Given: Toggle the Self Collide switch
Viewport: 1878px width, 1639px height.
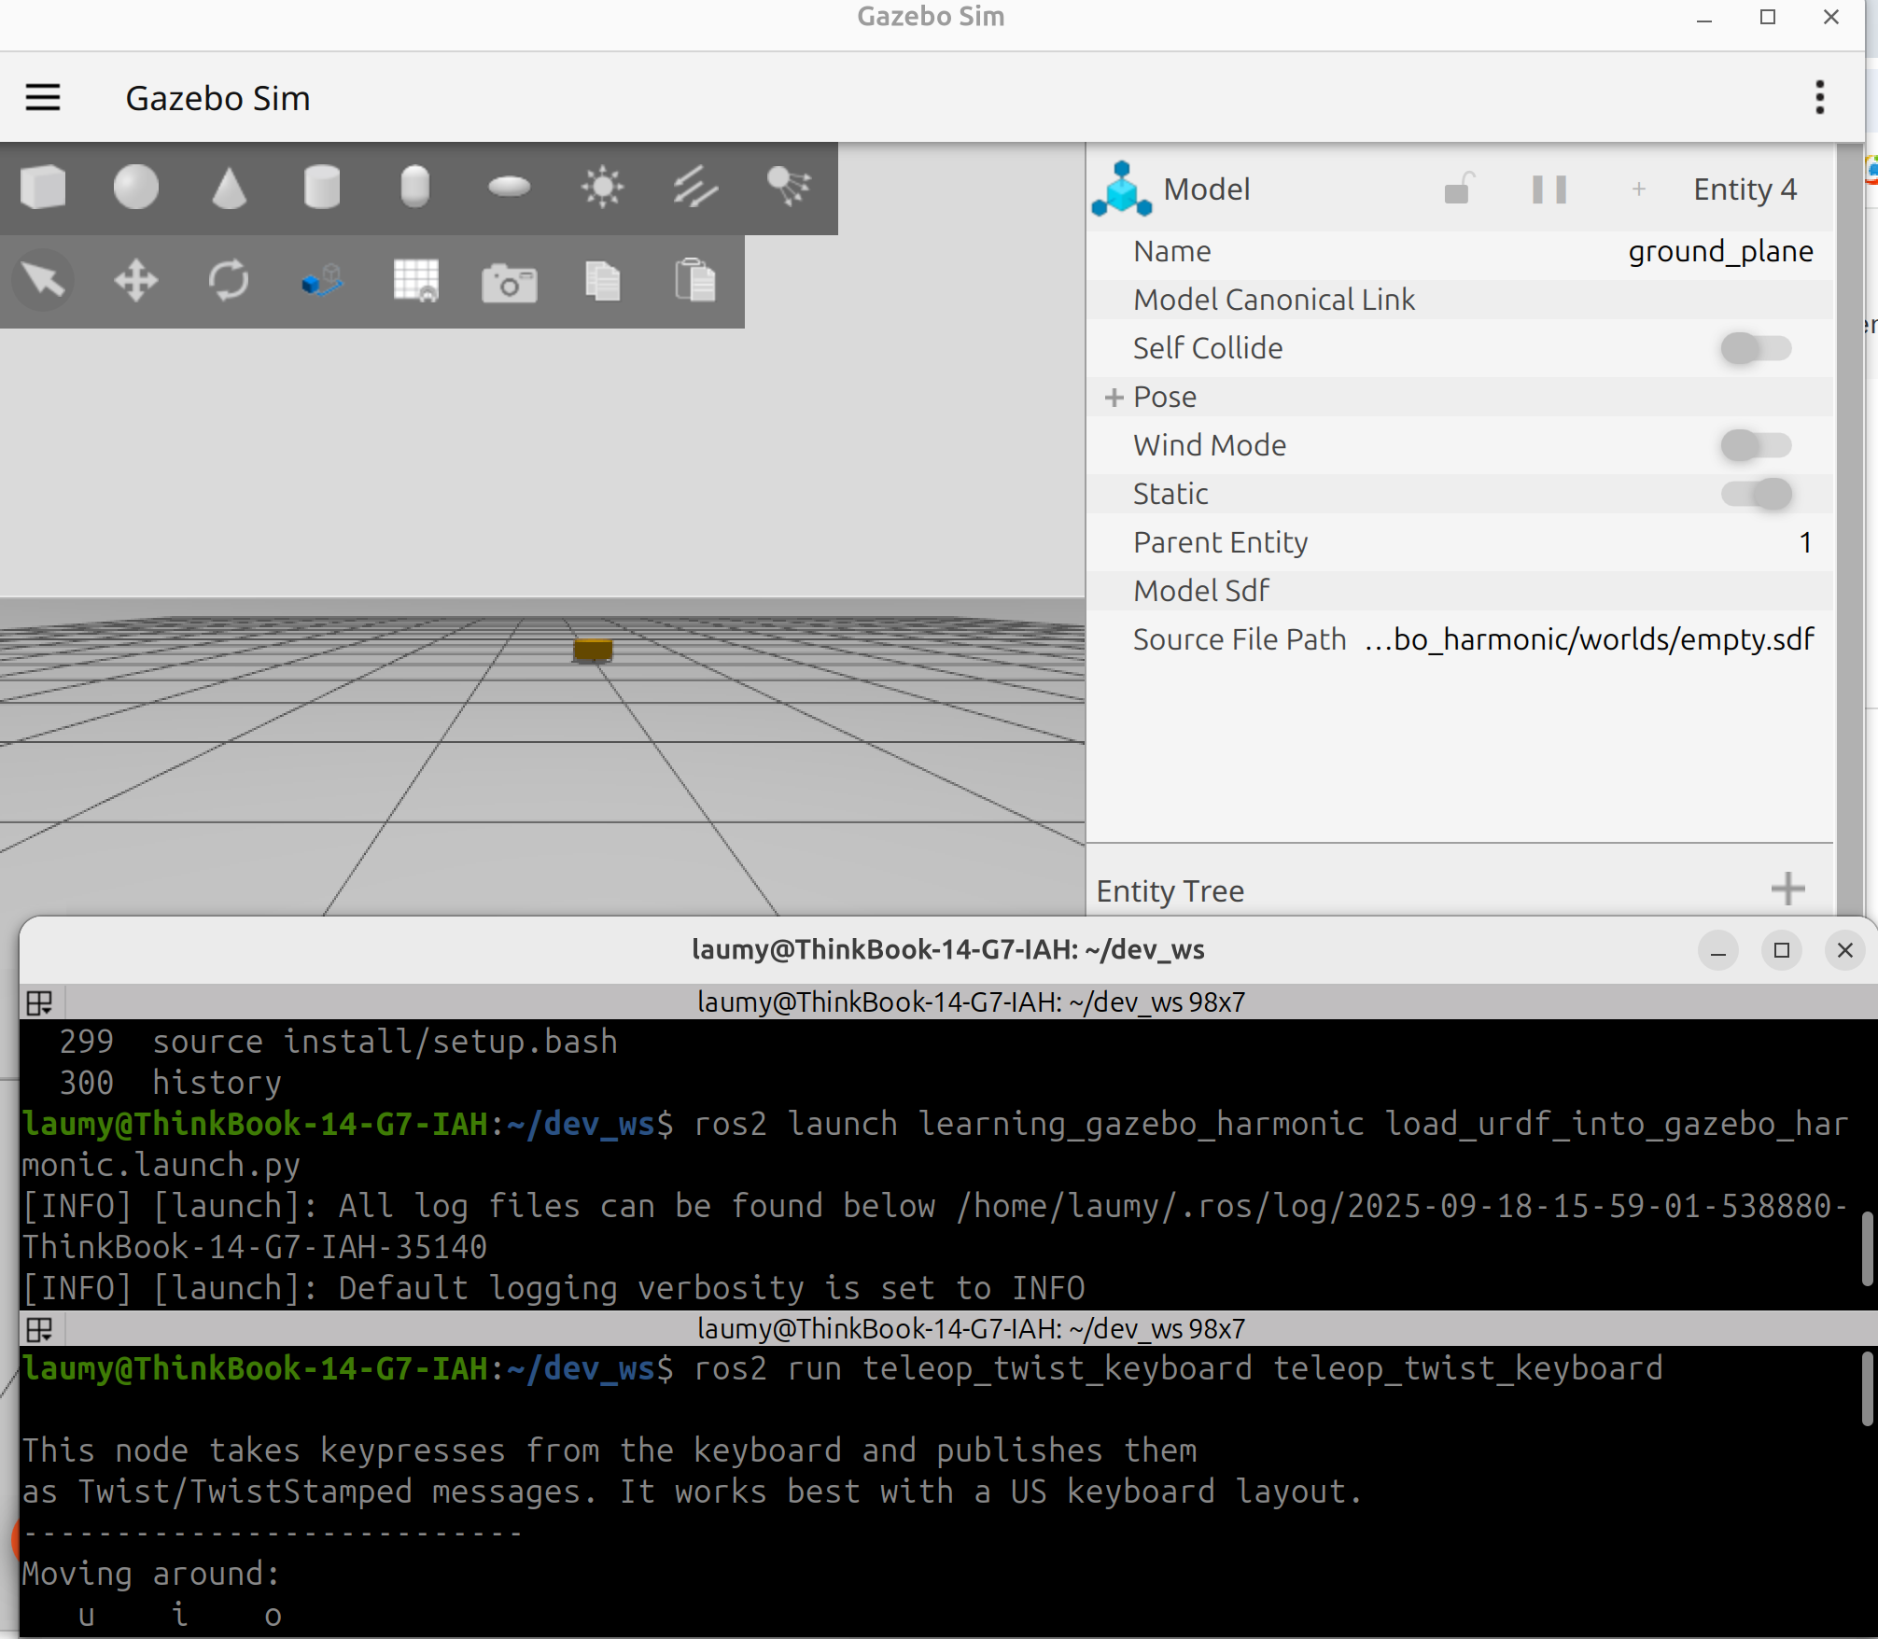Looking at the screenshot, I should [1756, 348].
